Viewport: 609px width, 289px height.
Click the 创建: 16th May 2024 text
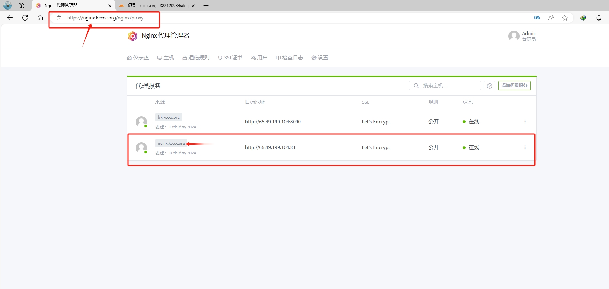coord(175,153)
